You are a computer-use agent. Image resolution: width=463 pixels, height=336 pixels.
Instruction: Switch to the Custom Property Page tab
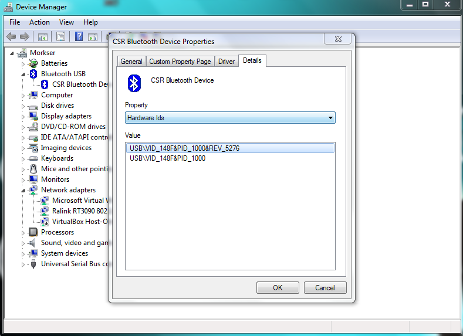[180, 62]
